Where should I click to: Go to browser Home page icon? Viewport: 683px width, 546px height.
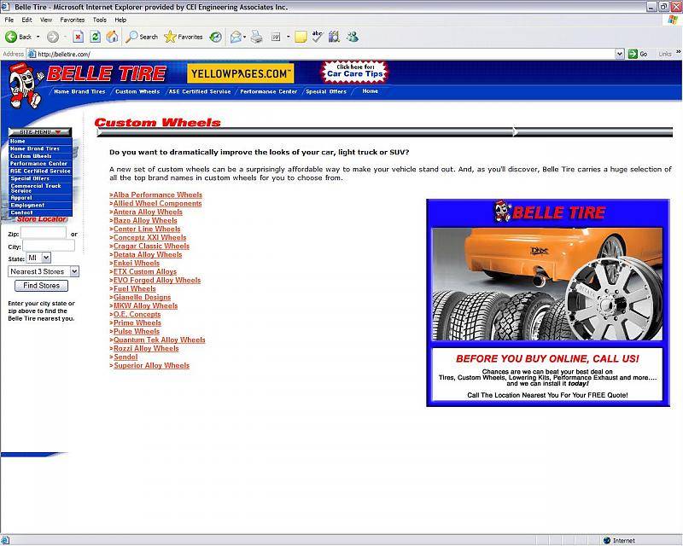pos(112,37)
